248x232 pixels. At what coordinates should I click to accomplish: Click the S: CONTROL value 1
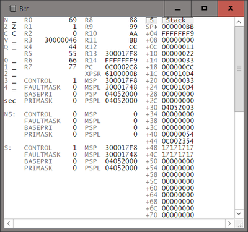(75, 148)
